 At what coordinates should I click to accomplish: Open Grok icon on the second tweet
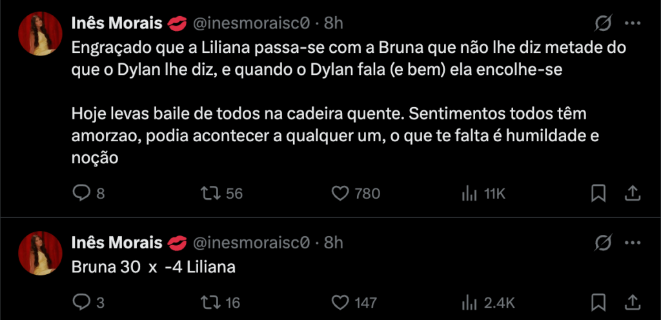(602, 243)
